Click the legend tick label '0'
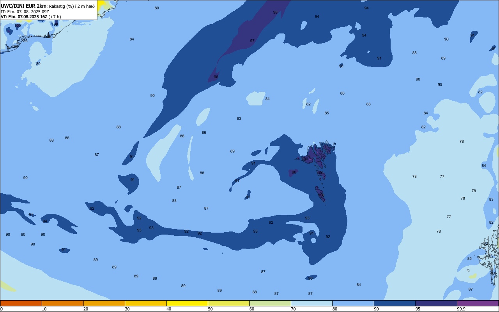 (x=2, y=309)
